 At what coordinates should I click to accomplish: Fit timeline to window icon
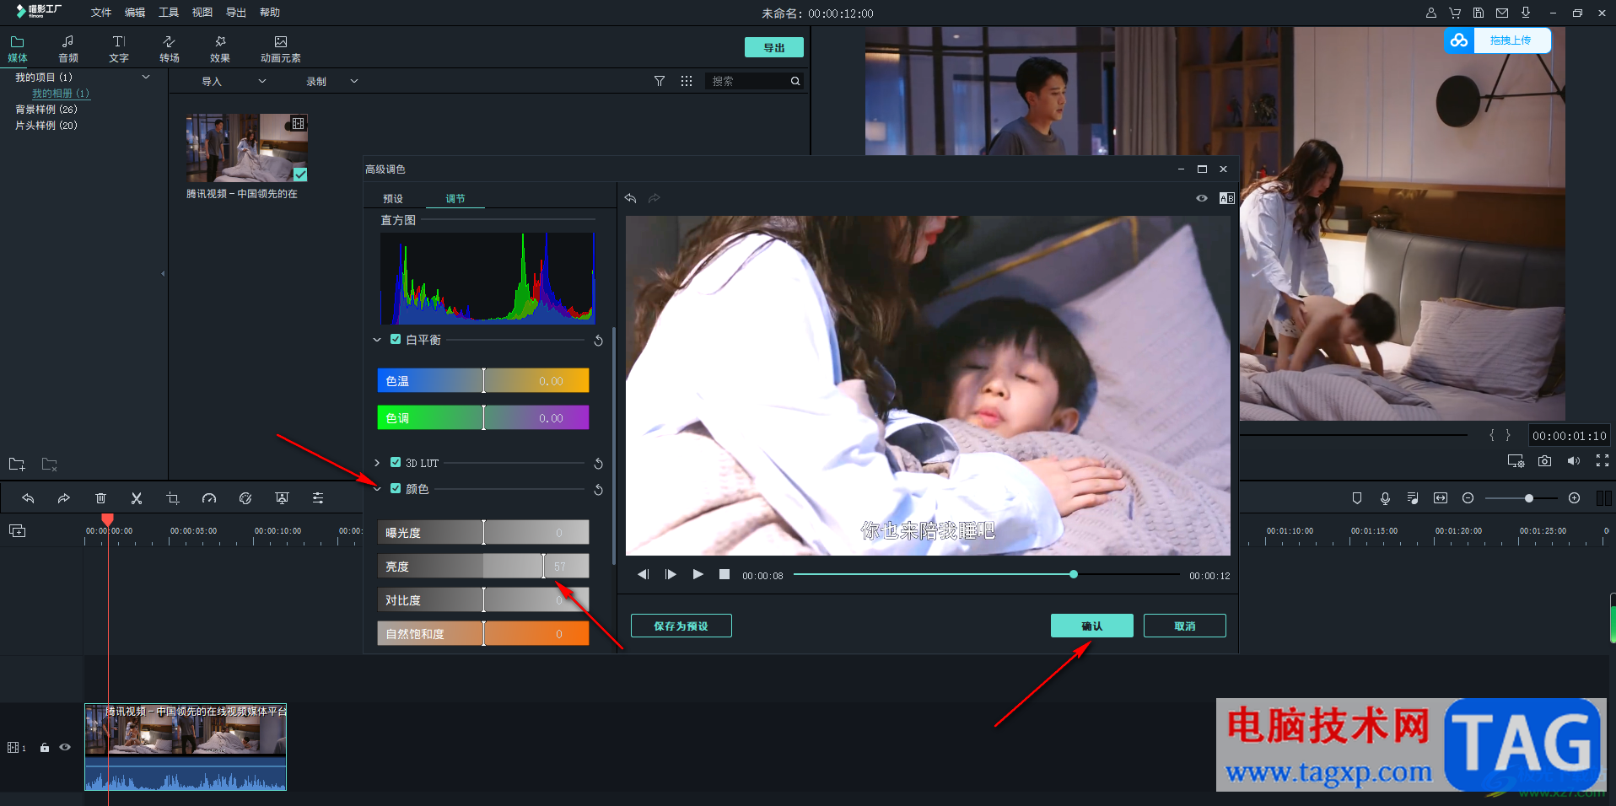[x=1441, y=498]
